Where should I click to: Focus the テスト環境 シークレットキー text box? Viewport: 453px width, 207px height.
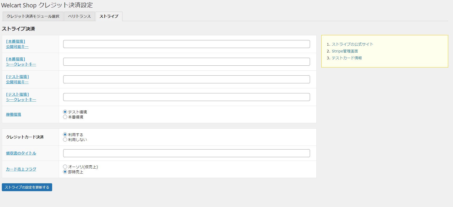[186, 97]
